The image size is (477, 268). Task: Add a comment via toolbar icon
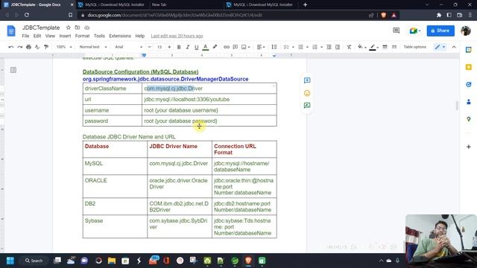click(236, 47)
